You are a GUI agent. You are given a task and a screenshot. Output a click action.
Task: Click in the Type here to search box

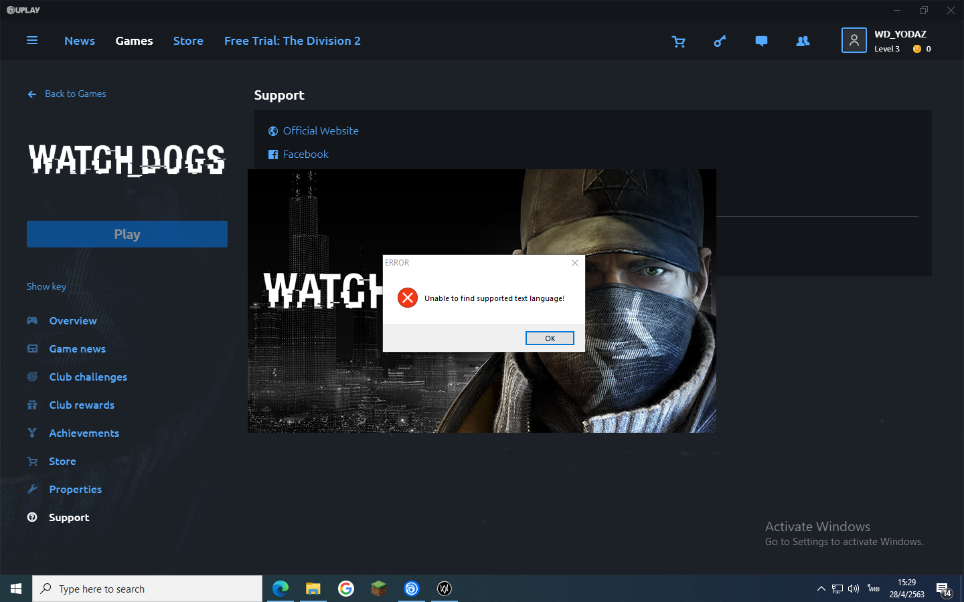[147, 589]
